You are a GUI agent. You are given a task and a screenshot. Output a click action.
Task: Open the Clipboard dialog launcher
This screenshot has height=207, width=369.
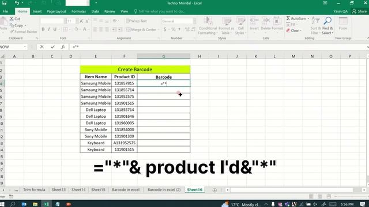tap(37, 38)
